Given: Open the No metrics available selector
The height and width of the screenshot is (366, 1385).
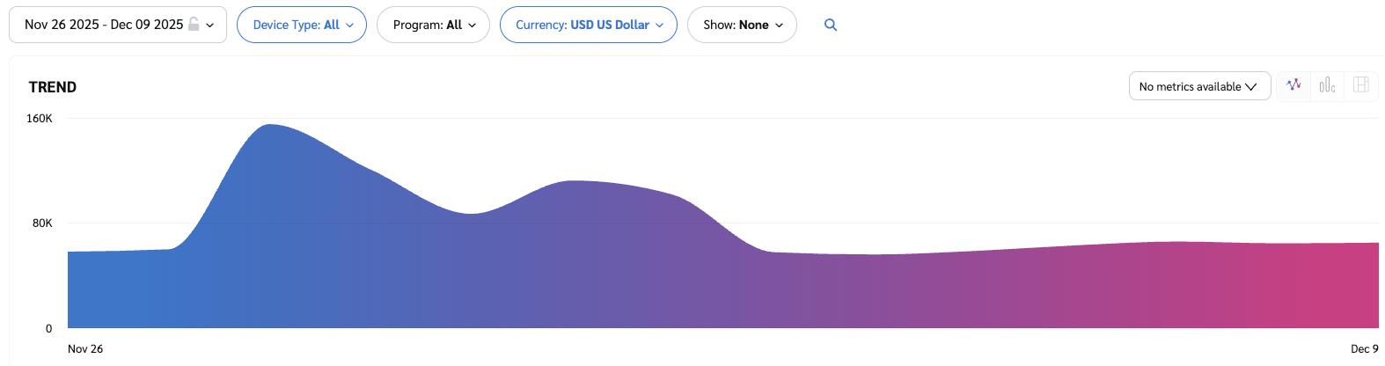Looking at the screenshot, I should [x=1198, y=86].
